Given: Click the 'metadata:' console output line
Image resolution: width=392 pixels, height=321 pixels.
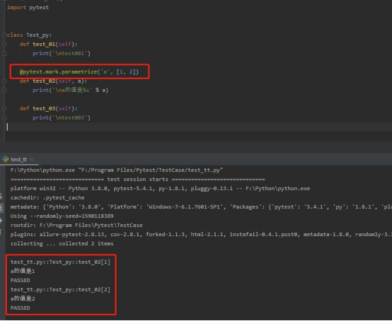Looking at the screenshot, I should click(x=201, y=207).
